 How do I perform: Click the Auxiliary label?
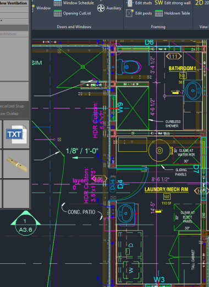tap(114, 8)
